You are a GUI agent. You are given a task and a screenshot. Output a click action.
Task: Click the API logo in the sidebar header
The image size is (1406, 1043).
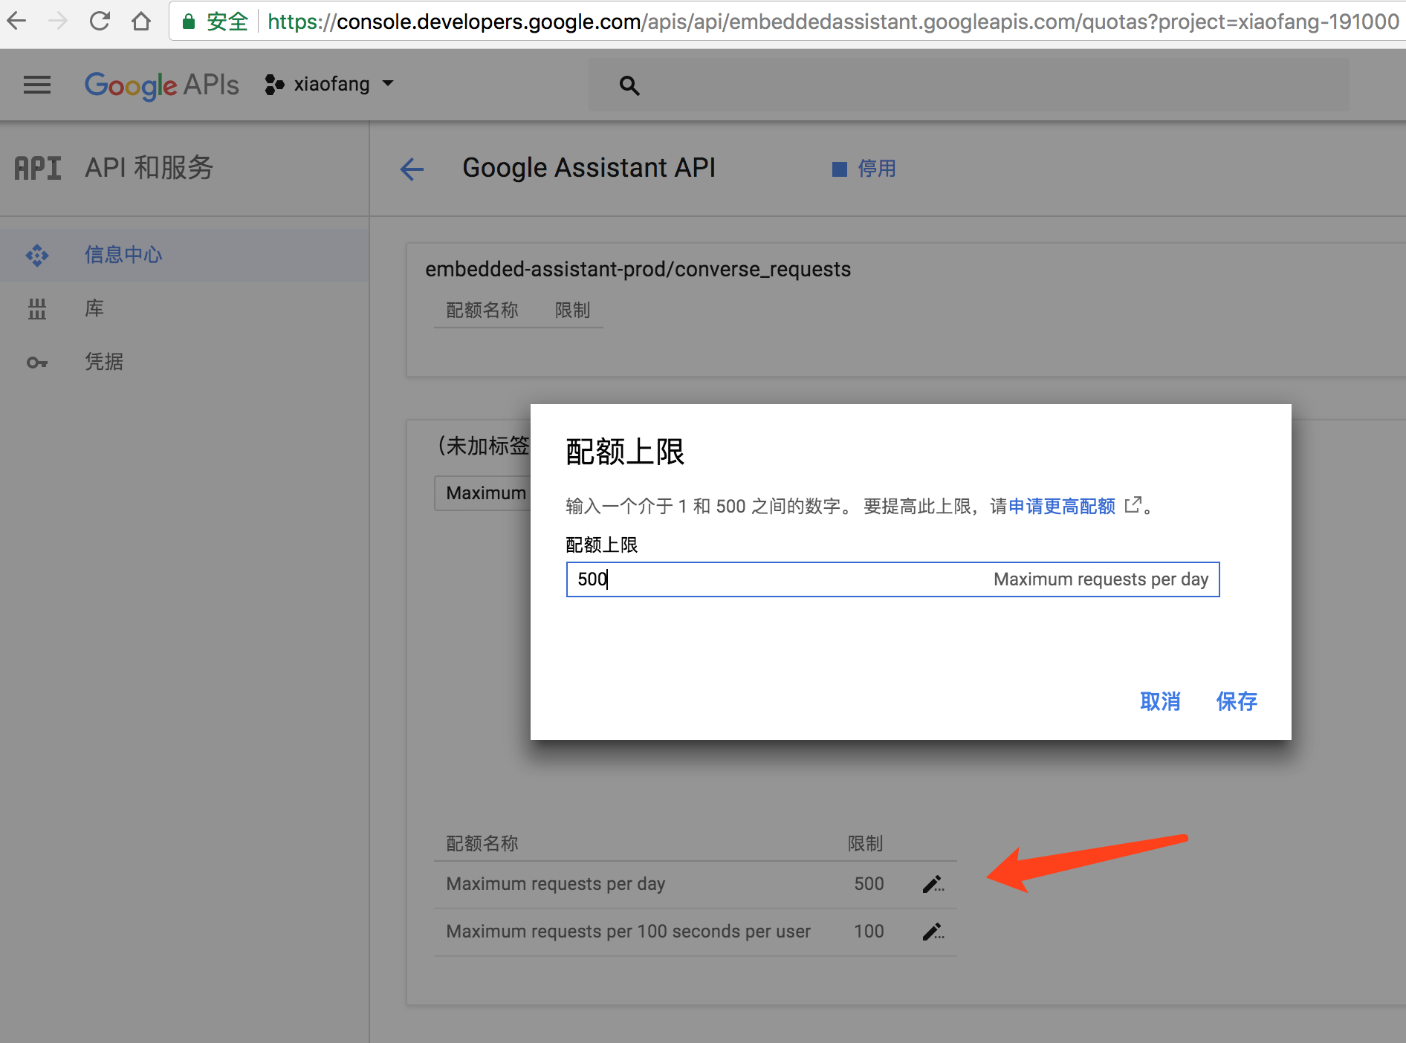pyautogui.click(x=38, y=168)
